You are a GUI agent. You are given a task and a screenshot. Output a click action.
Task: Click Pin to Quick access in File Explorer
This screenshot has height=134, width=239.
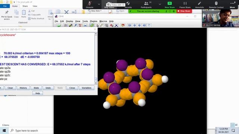7,15
